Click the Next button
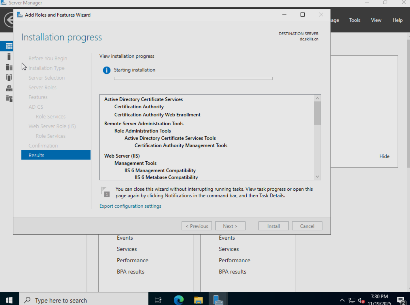Screen dimensions: 410x305 tap(230, 226)
